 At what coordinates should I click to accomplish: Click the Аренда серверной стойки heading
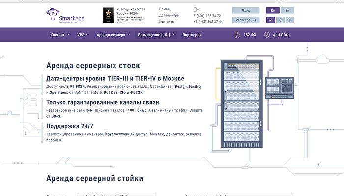(x=94, y=178)
